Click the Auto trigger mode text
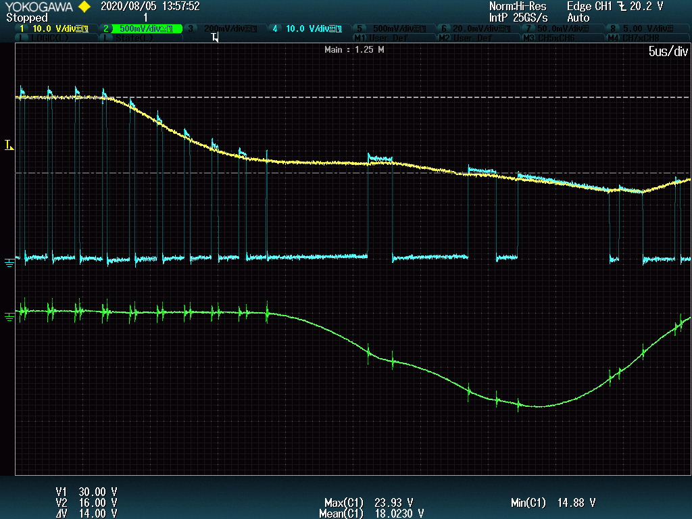This screenshot has height=519, width=692. (578, 18)
